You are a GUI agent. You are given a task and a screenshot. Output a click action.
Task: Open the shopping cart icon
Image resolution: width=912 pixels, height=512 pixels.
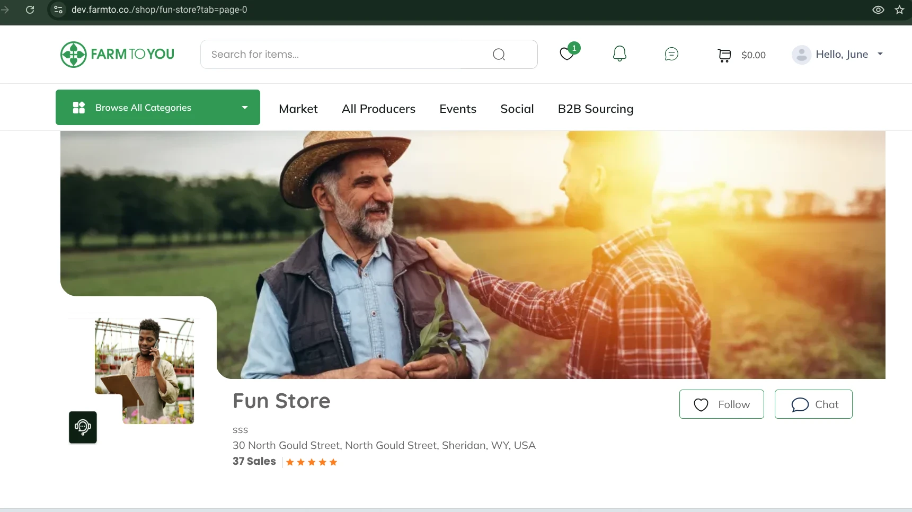(x=724, y=55)
